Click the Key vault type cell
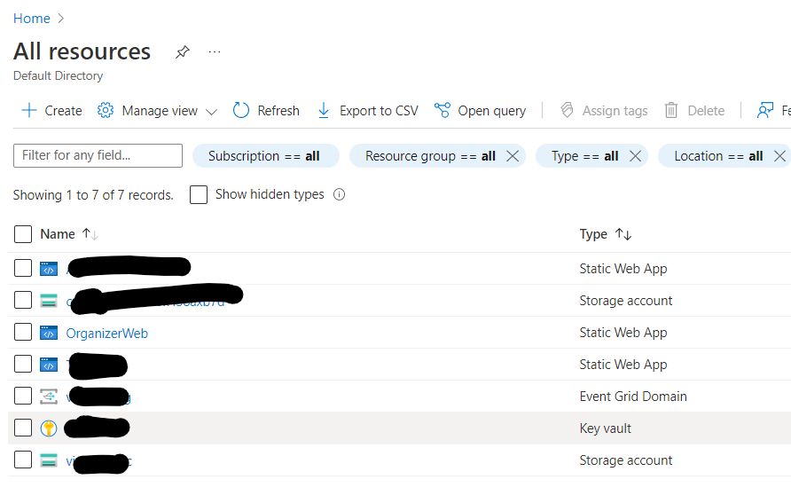This screenshot has height=503, width=791. [x=606, y=428]
